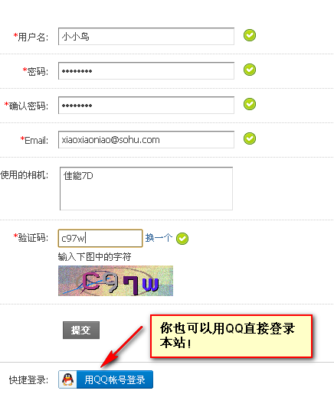334x394 pixels.
Task: Click the yellow QQ login tip callout
Action: [231, 336]
